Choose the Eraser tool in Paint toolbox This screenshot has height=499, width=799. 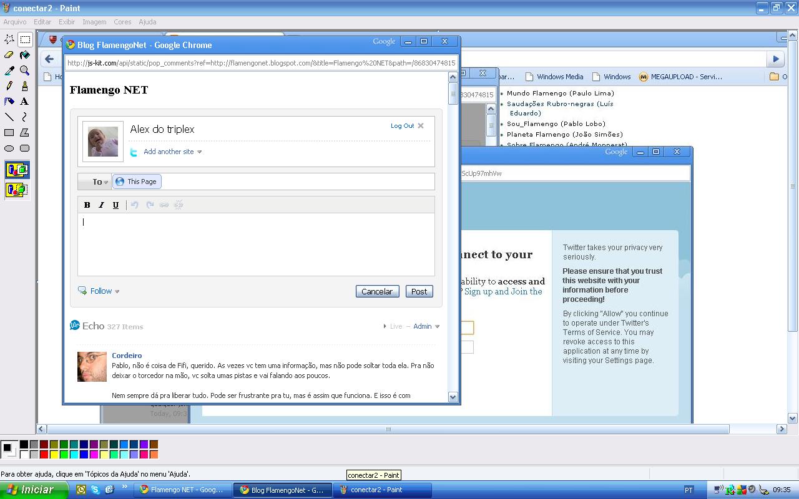[9, 55]
